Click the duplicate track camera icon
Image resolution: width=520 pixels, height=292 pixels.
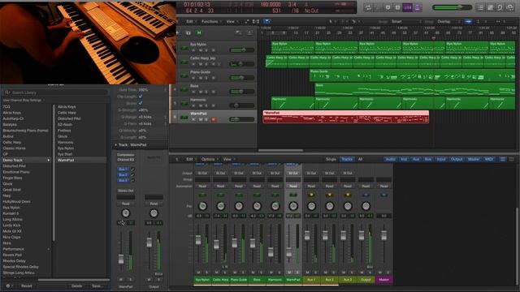188,32
